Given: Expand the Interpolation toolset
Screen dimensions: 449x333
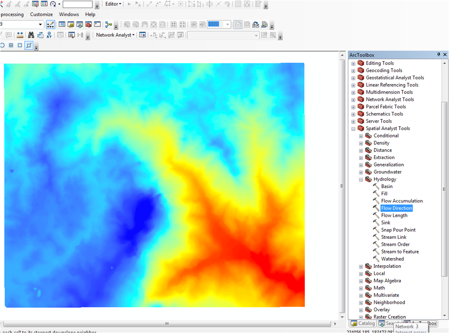Looking at the screenshot, I should (x=361, y=266).
